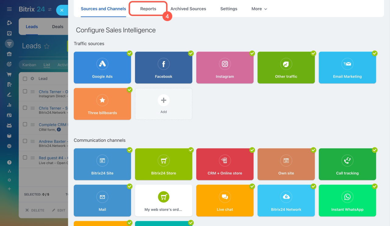Switch to the Reports tab

148,9
